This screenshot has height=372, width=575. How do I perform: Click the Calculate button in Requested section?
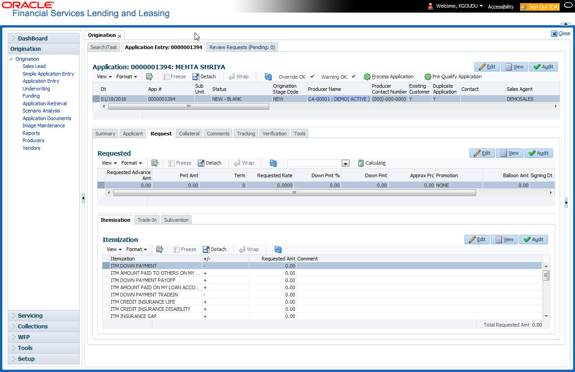372,163
